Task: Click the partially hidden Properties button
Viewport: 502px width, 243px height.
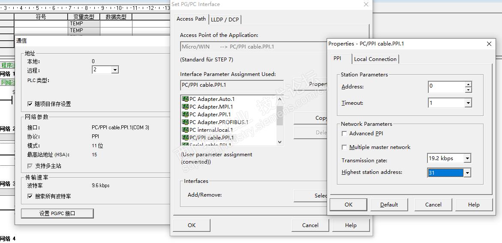Action: coord(310,84)
